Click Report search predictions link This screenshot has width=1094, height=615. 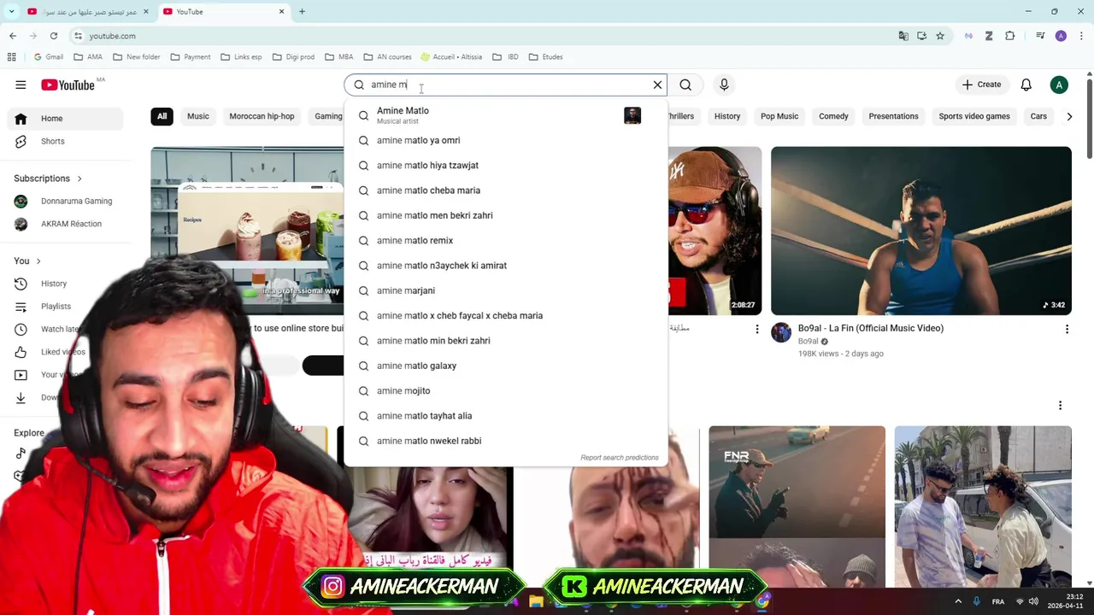click(620, 458)
